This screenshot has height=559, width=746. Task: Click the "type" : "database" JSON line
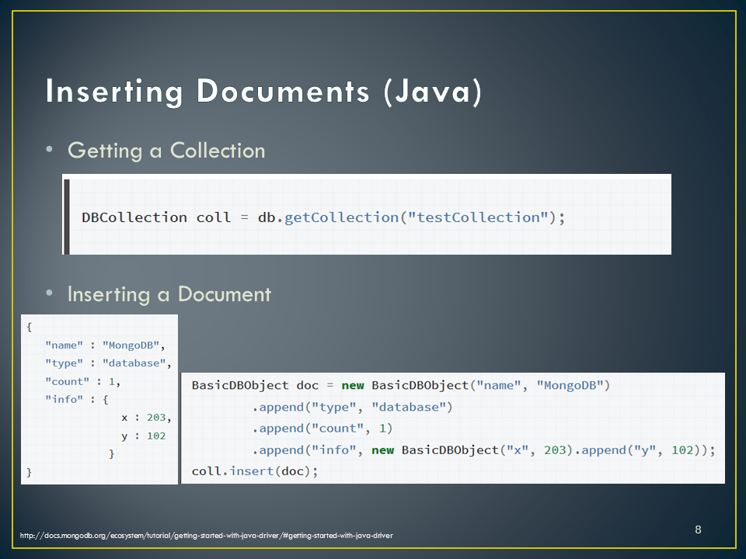pos(108,363)
